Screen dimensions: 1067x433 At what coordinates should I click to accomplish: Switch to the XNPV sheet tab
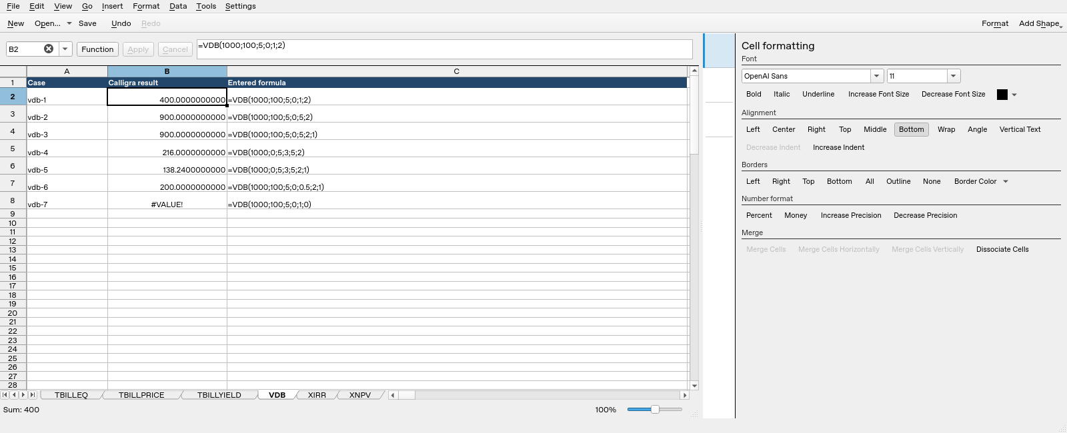(360, 395)
